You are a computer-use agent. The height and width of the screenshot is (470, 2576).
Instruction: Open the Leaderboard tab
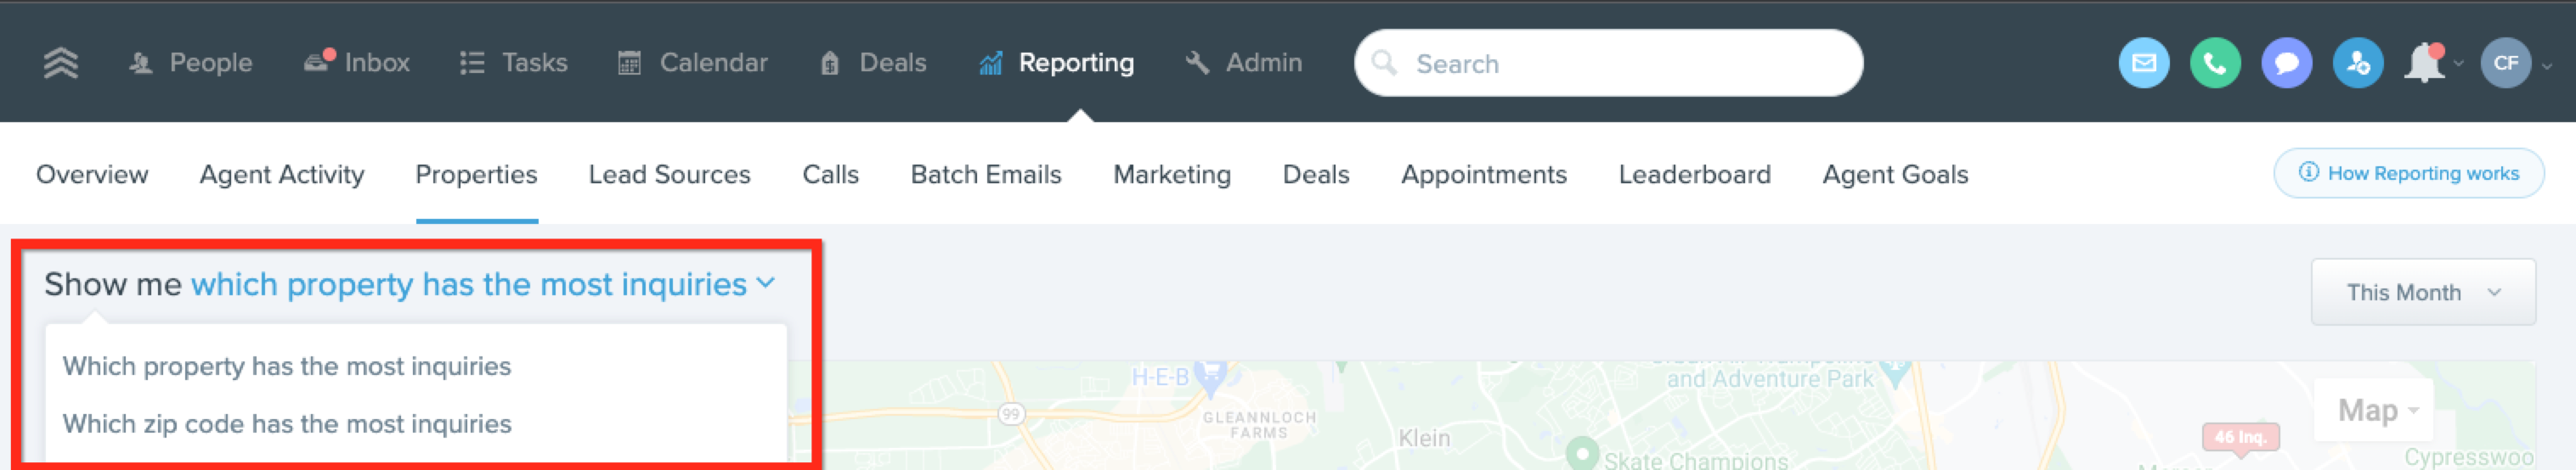pyautogui.click(x=1694, y=175)
